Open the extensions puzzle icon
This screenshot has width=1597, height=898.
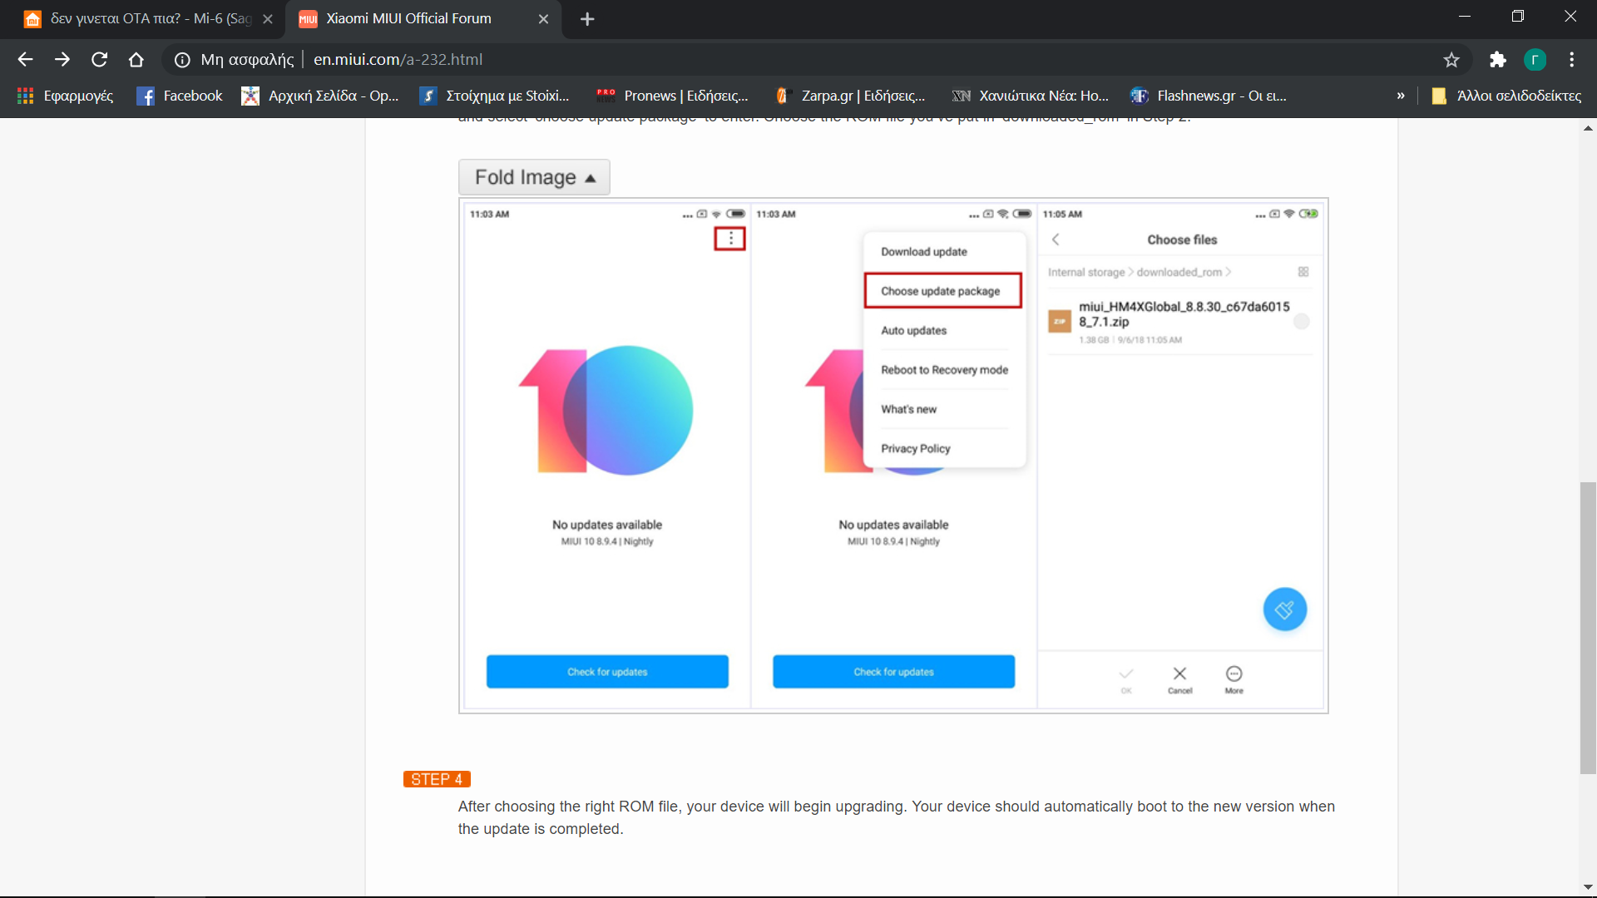click(x=1497, y=59)
